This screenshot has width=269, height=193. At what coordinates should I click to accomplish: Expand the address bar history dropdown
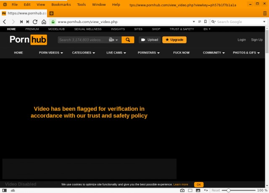pos(194,22)
